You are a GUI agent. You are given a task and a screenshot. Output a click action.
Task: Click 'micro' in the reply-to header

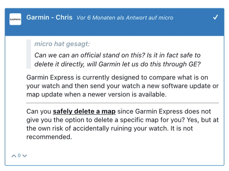click(x=166, y=18)
